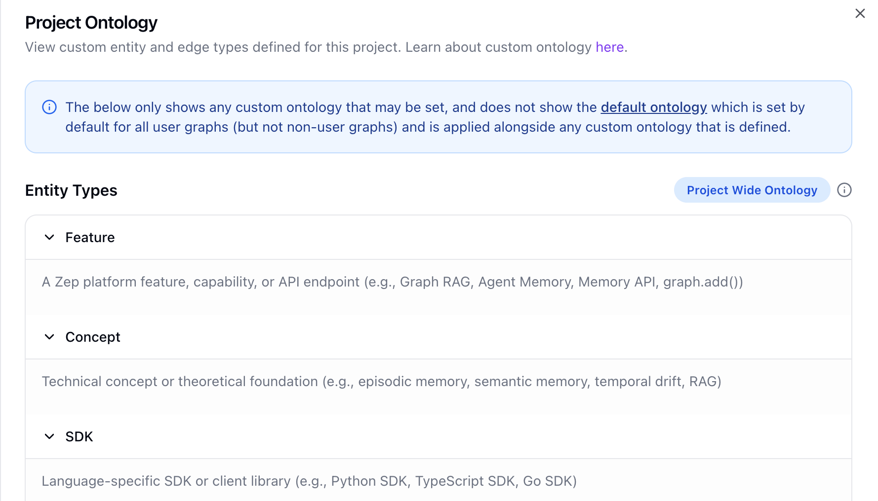Click the SDK description about client libraries

[x=309, y=481]
